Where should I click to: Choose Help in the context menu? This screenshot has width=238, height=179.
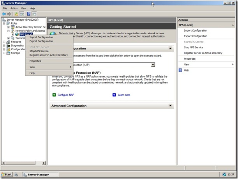click(x=49, y=73)
